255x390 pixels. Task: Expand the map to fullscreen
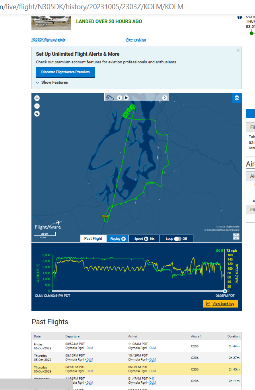tap(236, 237)
